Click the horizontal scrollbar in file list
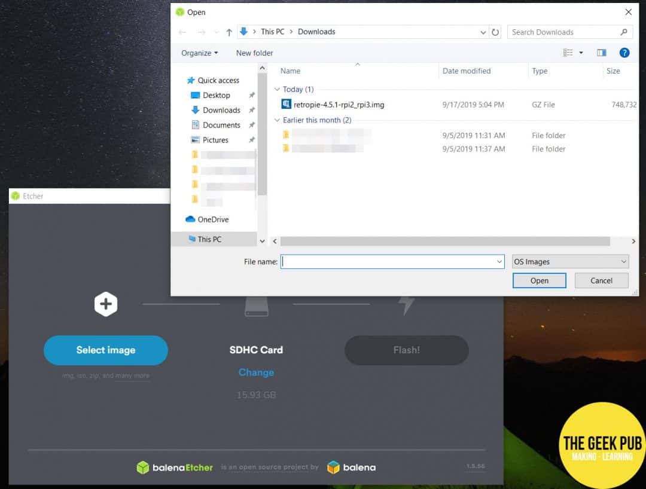This screenshot has height=489, width=646. coord(444,242)
